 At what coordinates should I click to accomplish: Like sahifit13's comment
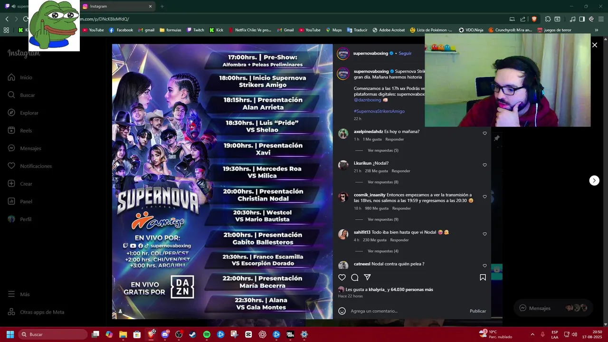(x=484, y=234)
